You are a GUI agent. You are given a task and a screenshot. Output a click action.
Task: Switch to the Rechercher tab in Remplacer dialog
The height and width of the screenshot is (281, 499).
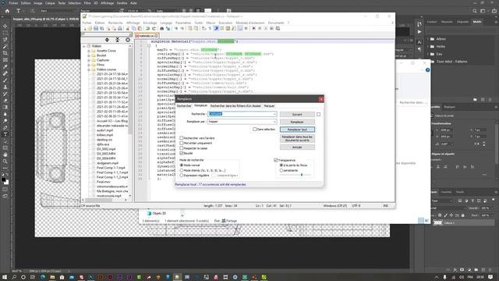coord(184,106)
